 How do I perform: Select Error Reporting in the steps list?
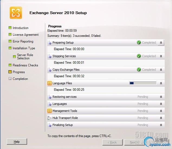23,41
